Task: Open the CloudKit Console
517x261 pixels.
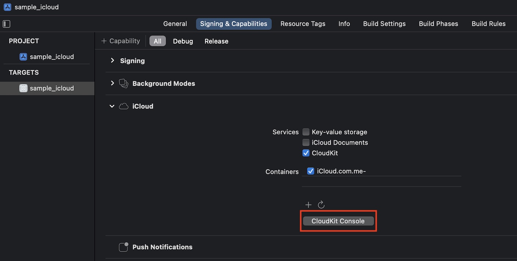Action: click(x=338, y=221)
